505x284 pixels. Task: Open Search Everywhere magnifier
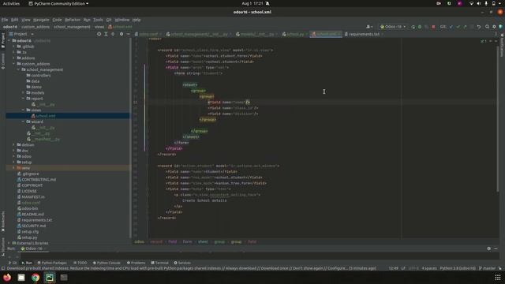(x=488, y=27)
